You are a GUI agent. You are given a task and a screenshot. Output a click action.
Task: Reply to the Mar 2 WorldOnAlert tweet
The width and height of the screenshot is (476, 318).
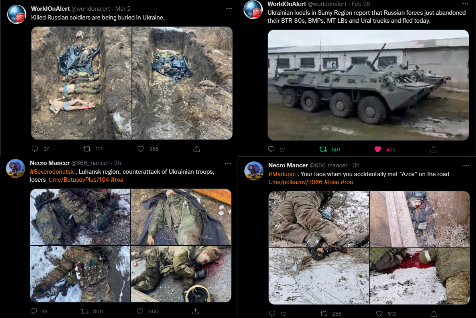35,149
